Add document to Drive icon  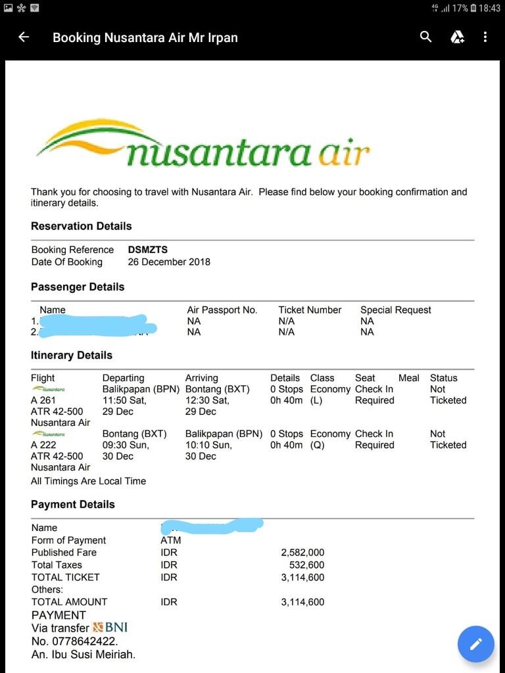coord(457,37)
